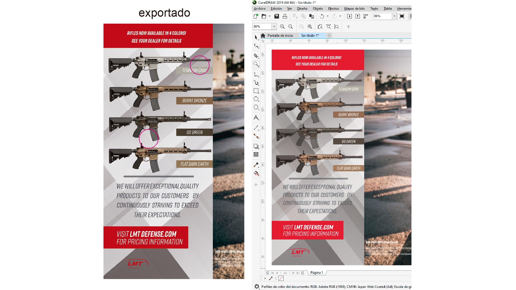The height and width of the screenshot is (290, 516).
Task: Click the Zoom to page width icon
Action: pos(328,27)
